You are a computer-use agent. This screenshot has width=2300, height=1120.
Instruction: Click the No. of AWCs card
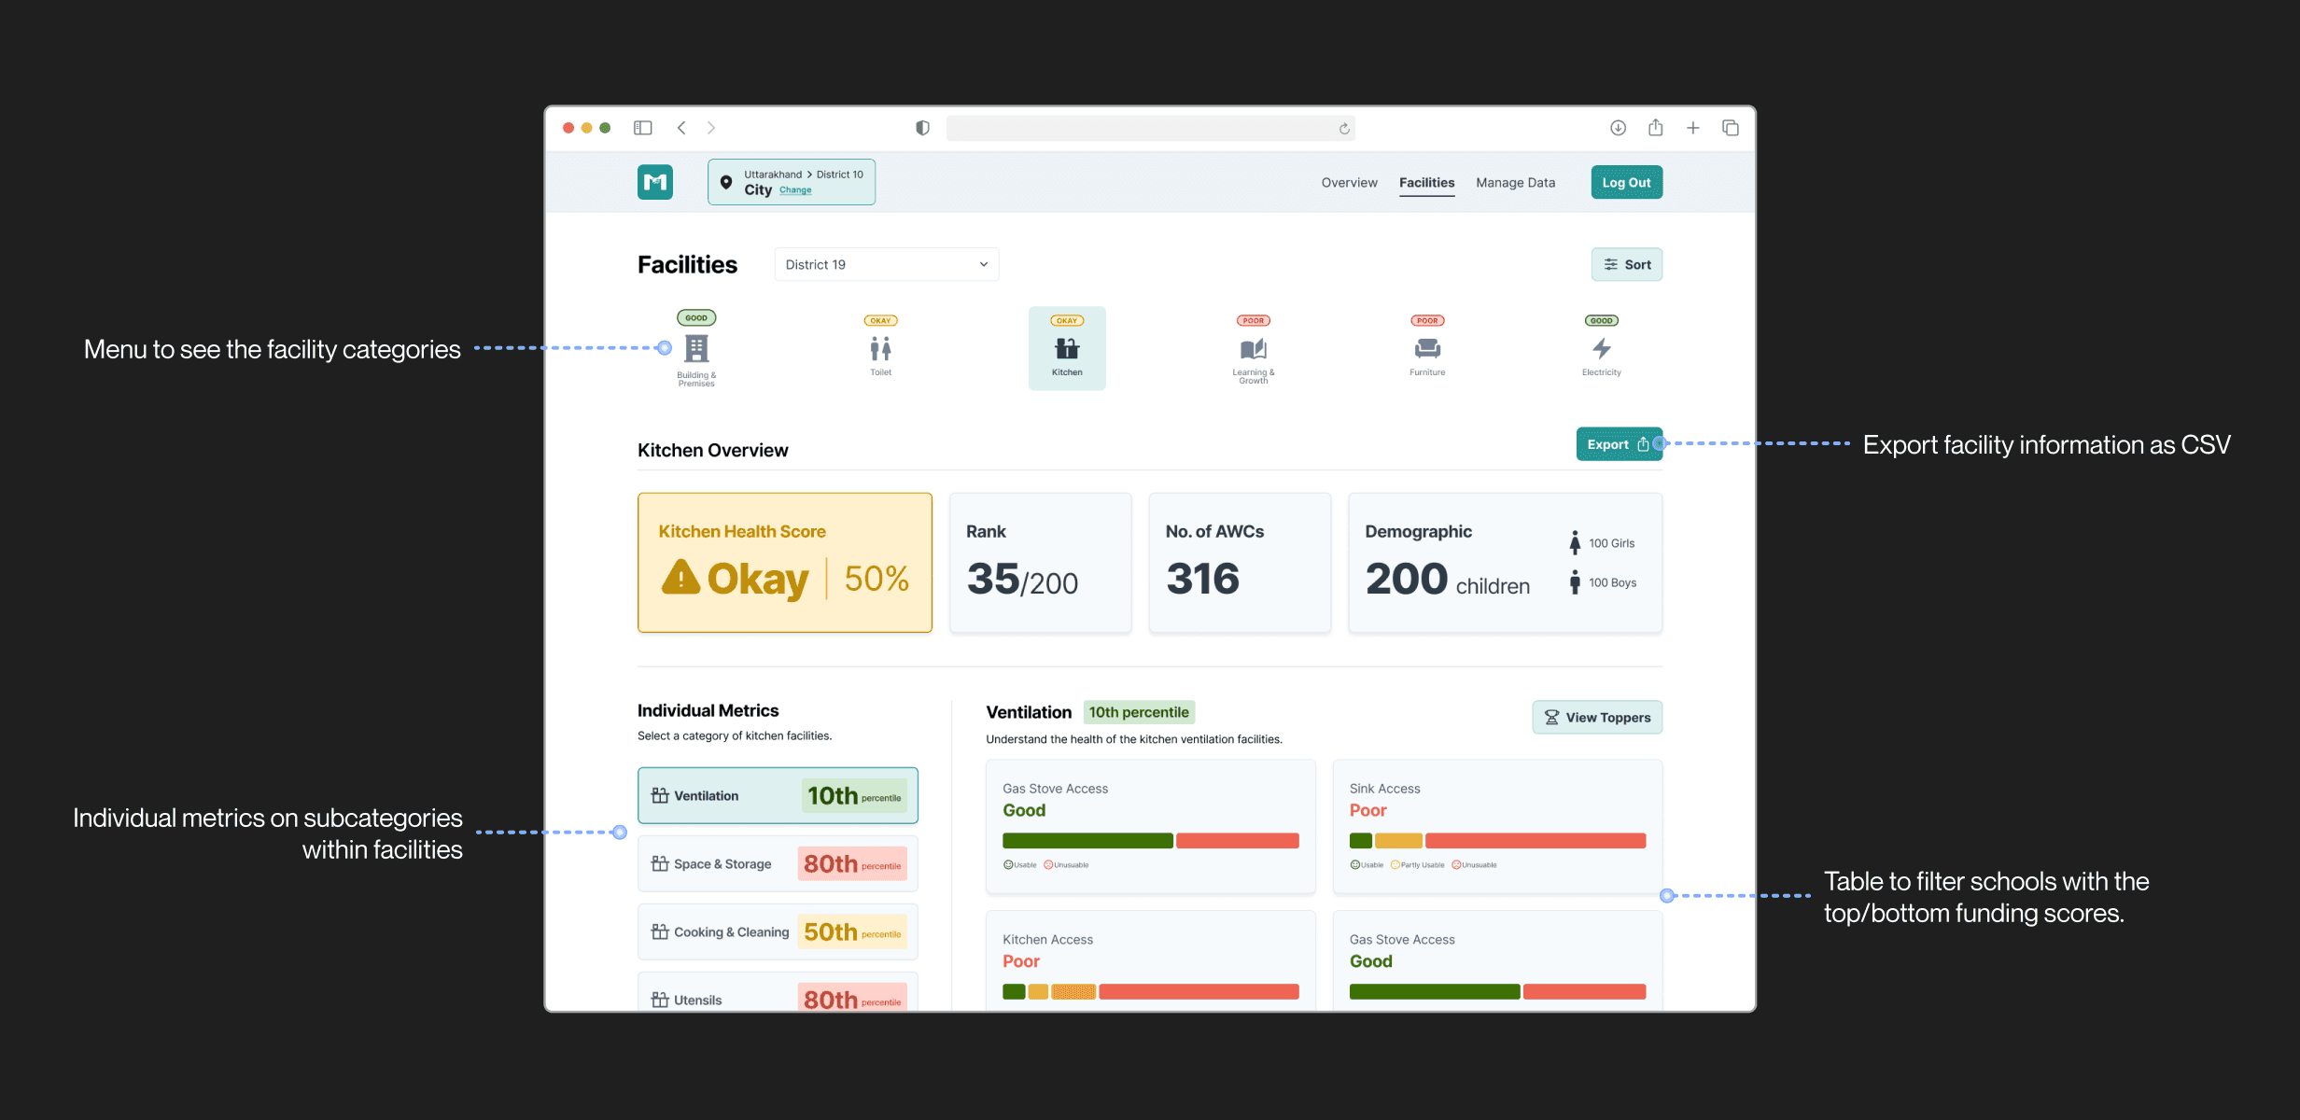pos(1240,563)
